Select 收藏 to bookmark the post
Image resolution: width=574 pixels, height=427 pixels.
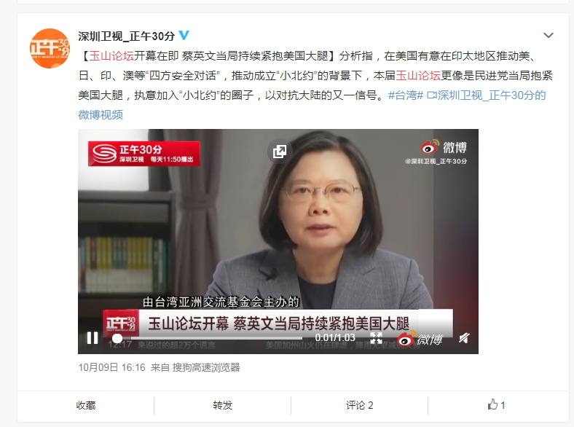(x=86, y=405)
